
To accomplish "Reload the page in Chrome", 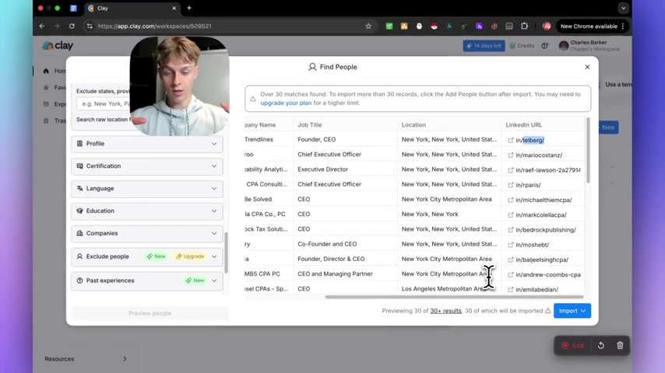I will [x=72, y=26].
